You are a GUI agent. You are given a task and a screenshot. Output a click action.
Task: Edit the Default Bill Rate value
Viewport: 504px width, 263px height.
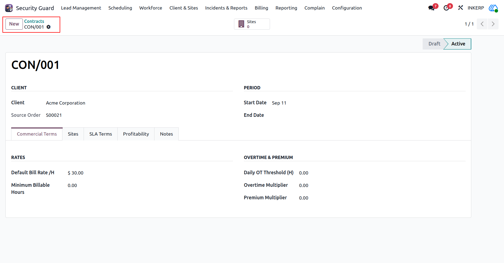pyautogui.click(x=75, y=173)
